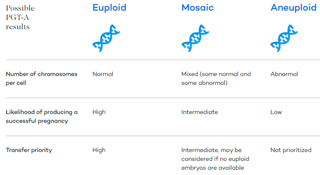
Task: Click 'Normal' in the Euploid column
Action: pos(103,74)
